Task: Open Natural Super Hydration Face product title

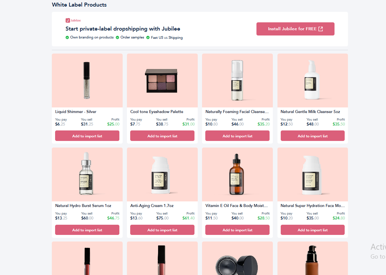Action: point(313,206)
